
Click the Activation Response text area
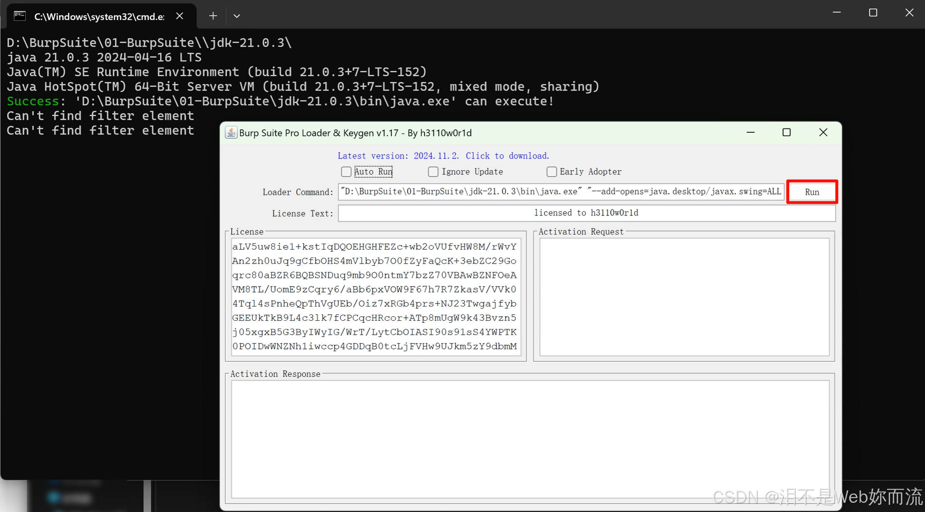point(530,439)
